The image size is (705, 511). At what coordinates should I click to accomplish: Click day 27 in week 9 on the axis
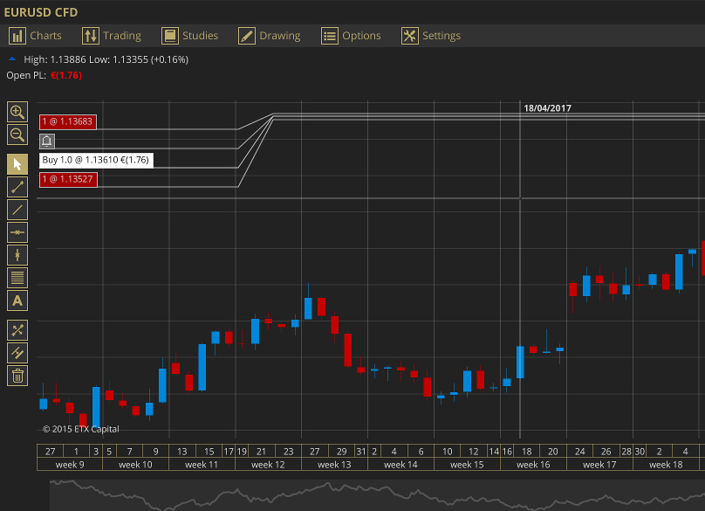point(50,451)
